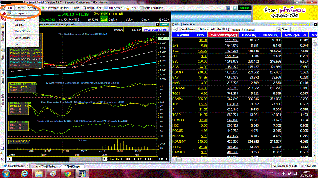Open Google Chrome from taskbar

[x=68, y=174]
